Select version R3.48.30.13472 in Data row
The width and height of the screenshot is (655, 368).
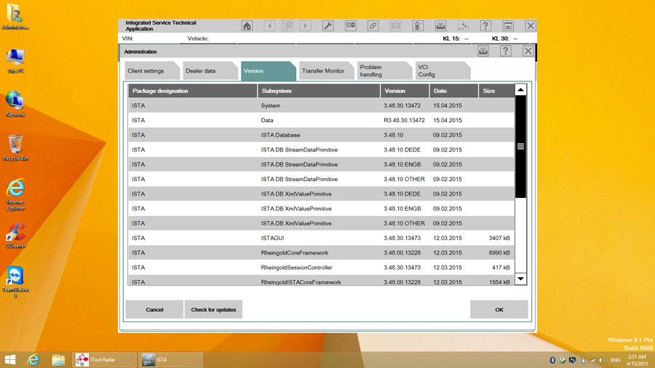404,120
